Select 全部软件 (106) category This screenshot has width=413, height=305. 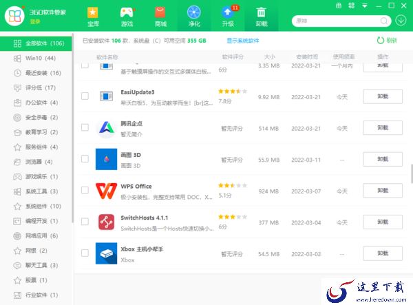tap(36, 43)
